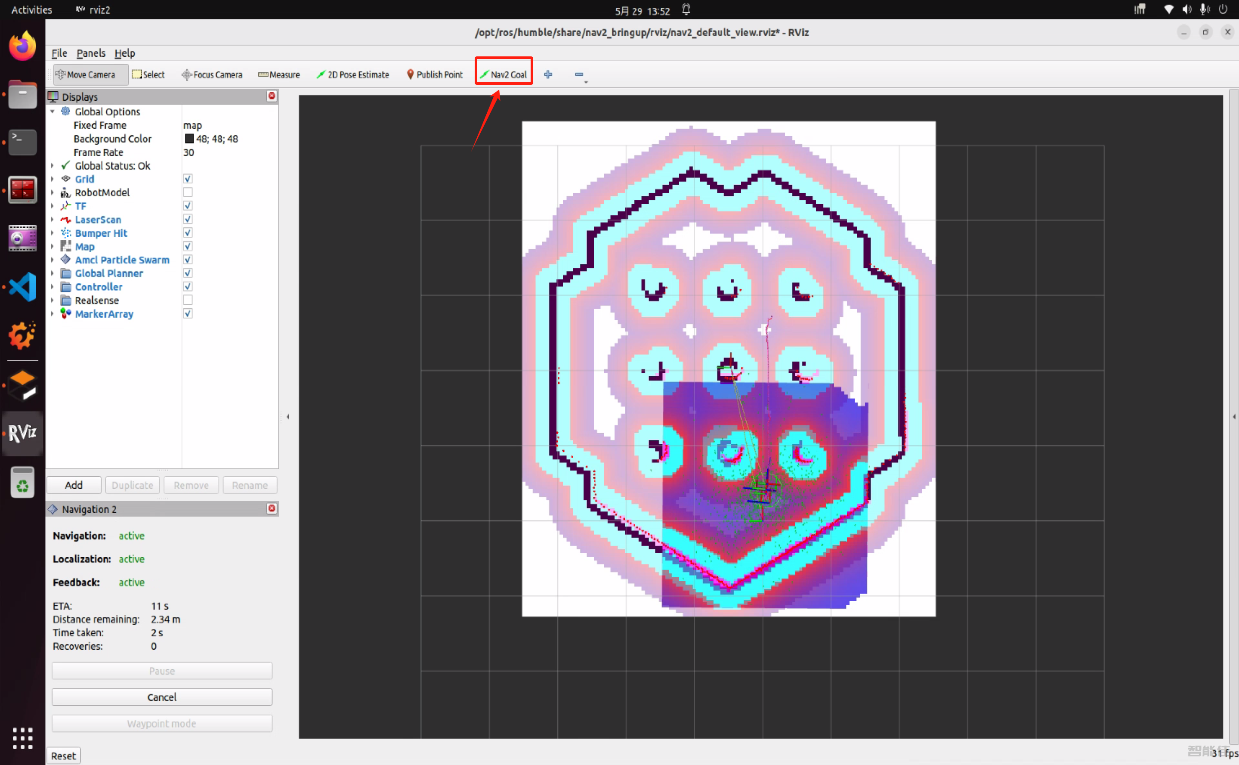This screenshot has width=1239, height=765.
Task: Collapse the Global Options section
Action: pos(52,111)
